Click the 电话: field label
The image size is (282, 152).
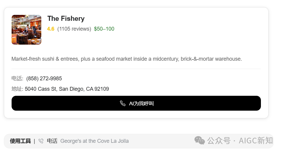point(17,79)
